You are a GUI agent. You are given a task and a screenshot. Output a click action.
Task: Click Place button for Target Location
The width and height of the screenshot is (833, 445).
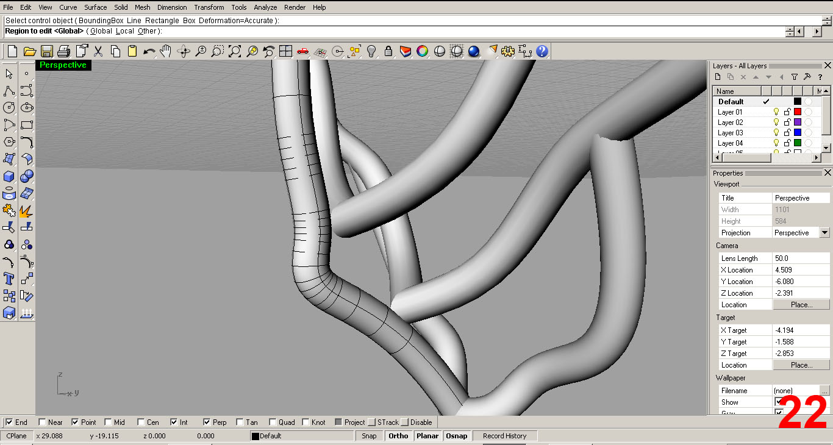tap(801, 365)
